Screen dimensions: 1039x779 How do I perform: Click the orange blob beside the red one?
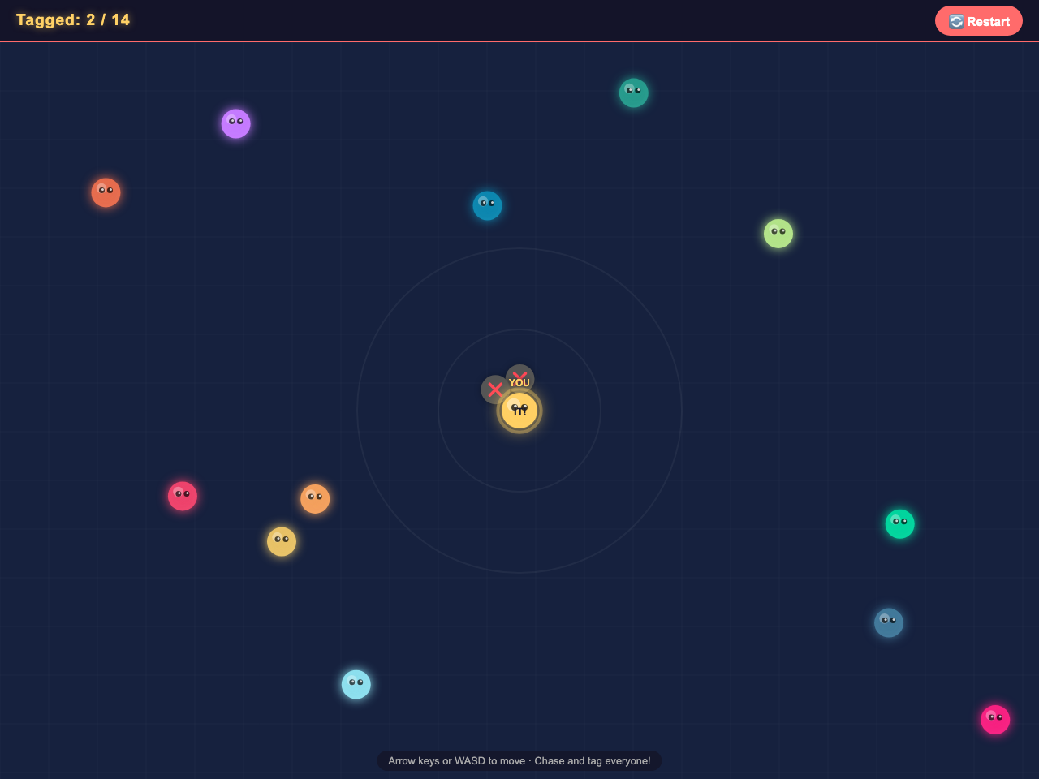pos(315,499)
